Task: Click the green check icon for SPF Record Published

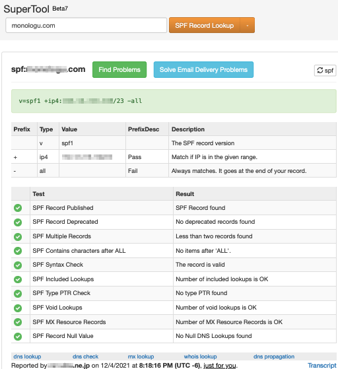Action: [18, 208]
